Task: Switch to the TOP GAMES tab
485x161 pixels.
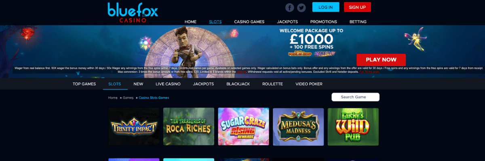Action: [x=84, y=84]
